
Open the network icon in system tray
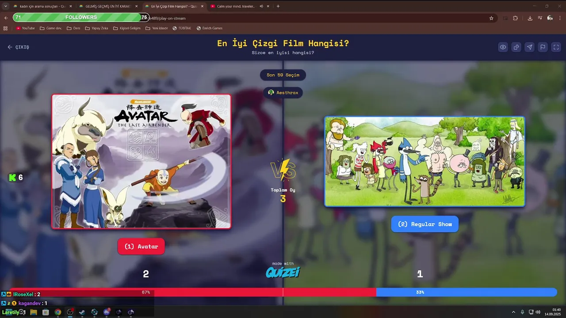click(x=531, y=312)
